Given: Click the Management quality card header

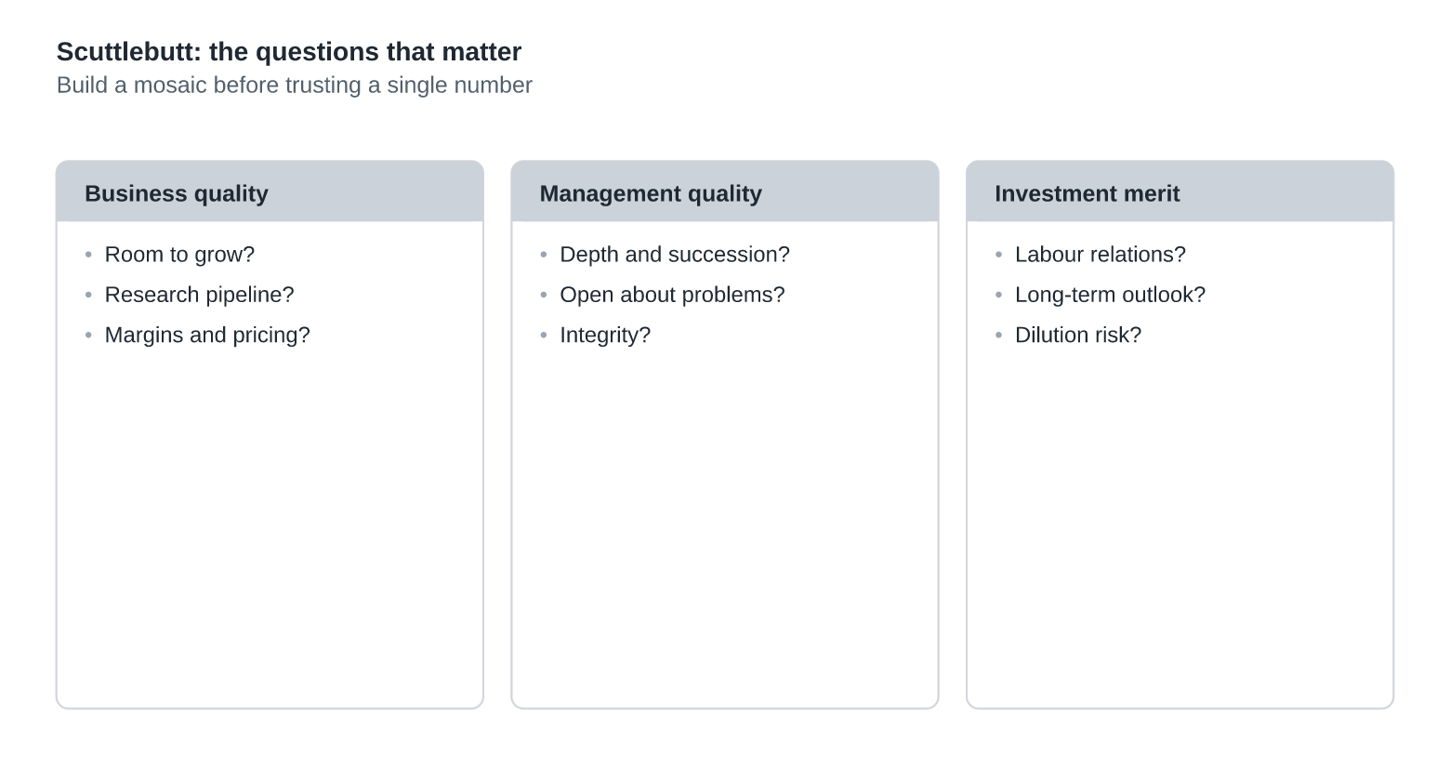Looking at the screenshot, I should point(725,191).
